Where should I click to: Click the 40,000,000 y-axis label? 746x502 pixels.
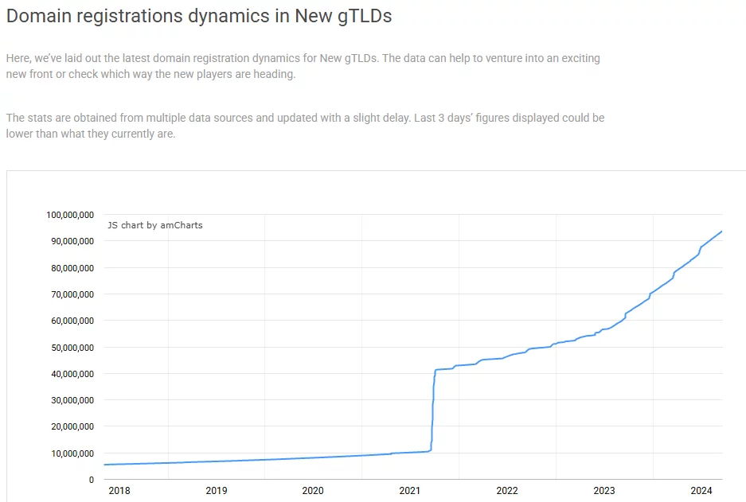coord(72,374)
